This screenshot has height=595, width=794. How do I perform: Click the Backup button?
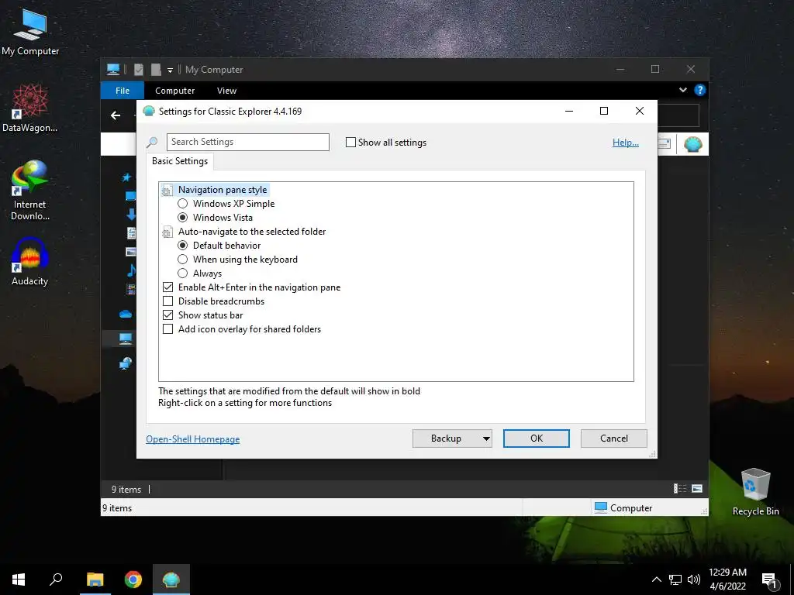(446, 439)
